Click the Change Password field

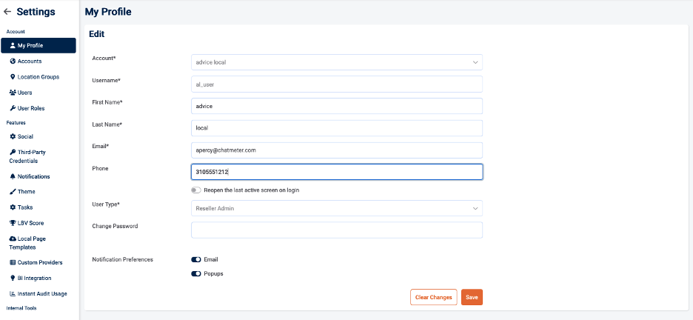pos(336,230)
